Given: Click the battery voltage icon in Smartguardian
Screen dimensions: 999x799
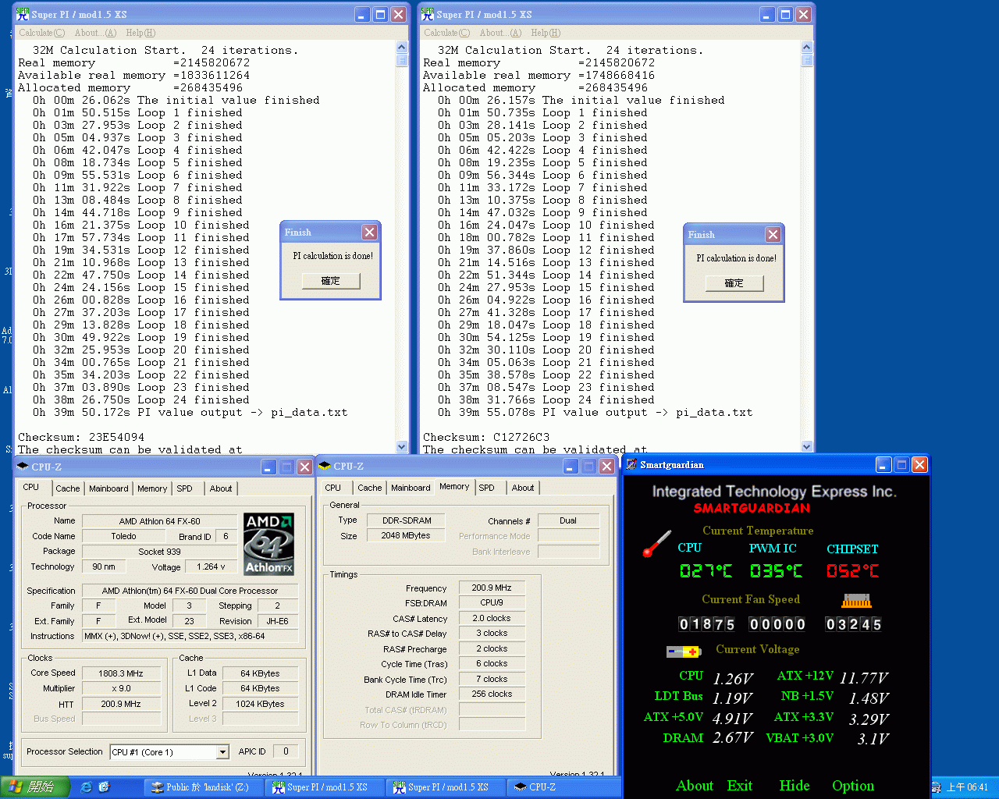Looking at the screenshot, I should pyautogui.click(x=684, y=652).
